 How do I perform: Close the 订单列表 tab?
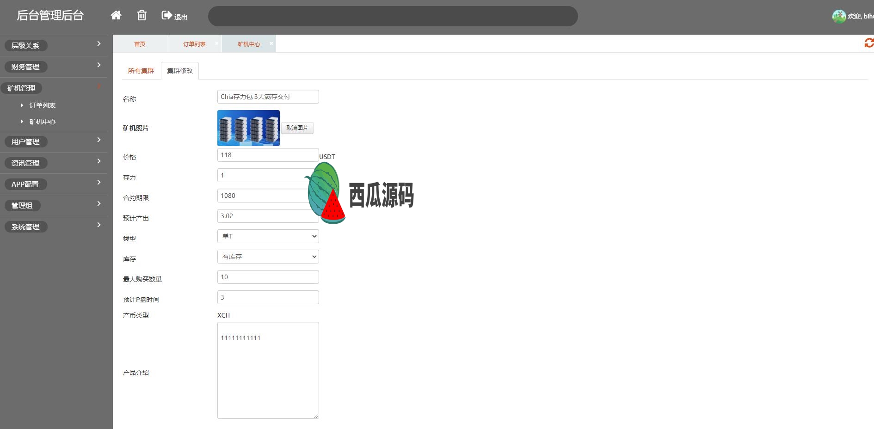216,43
